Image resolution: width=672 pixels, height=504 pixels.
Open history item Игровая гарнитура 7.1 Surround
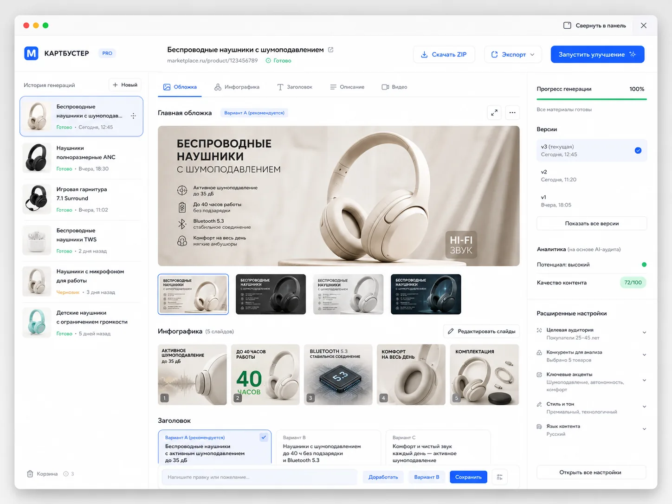coord(81,199)
